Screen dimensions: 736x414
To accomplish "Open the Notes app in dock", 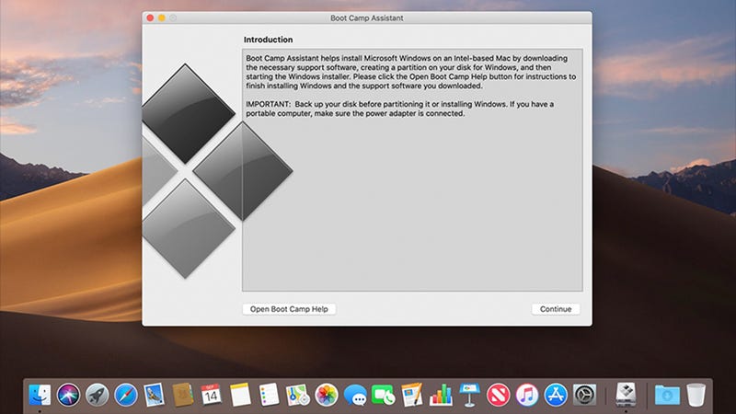I will (240, 395).
